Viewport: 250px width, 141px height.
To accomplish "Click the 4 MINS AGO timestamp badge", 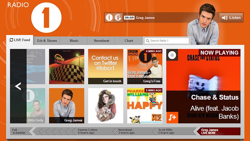I will [153, 51].
